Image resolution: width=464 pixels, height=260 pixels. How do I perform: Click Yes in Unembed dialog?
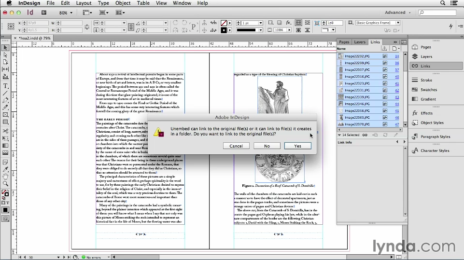point(298,146)
